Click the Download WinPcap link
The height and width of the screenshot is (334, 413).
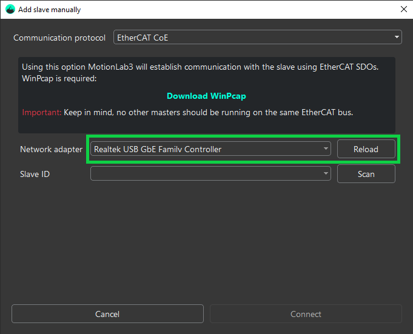(206, 96)
